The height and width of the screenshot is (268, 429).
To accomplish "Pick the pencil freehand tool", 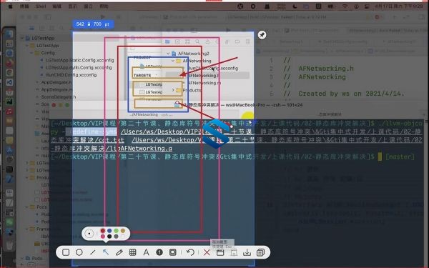I will point(119,252).
